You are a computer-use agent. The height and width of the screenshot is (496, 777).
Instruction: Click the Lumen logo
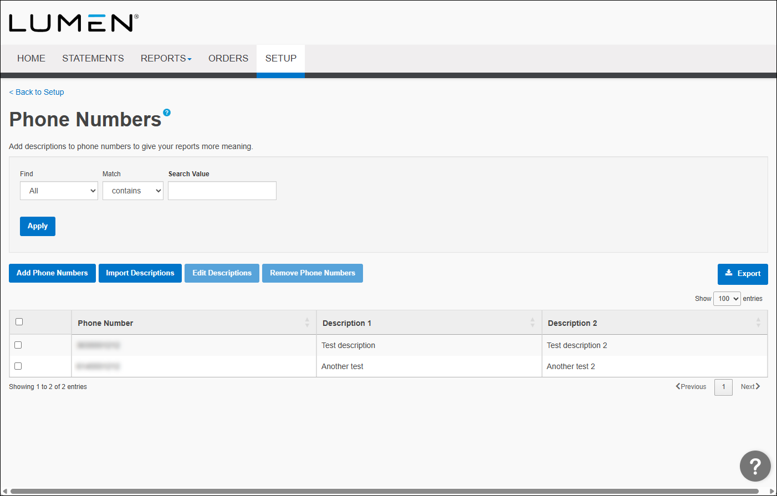[x=73, y=23]
